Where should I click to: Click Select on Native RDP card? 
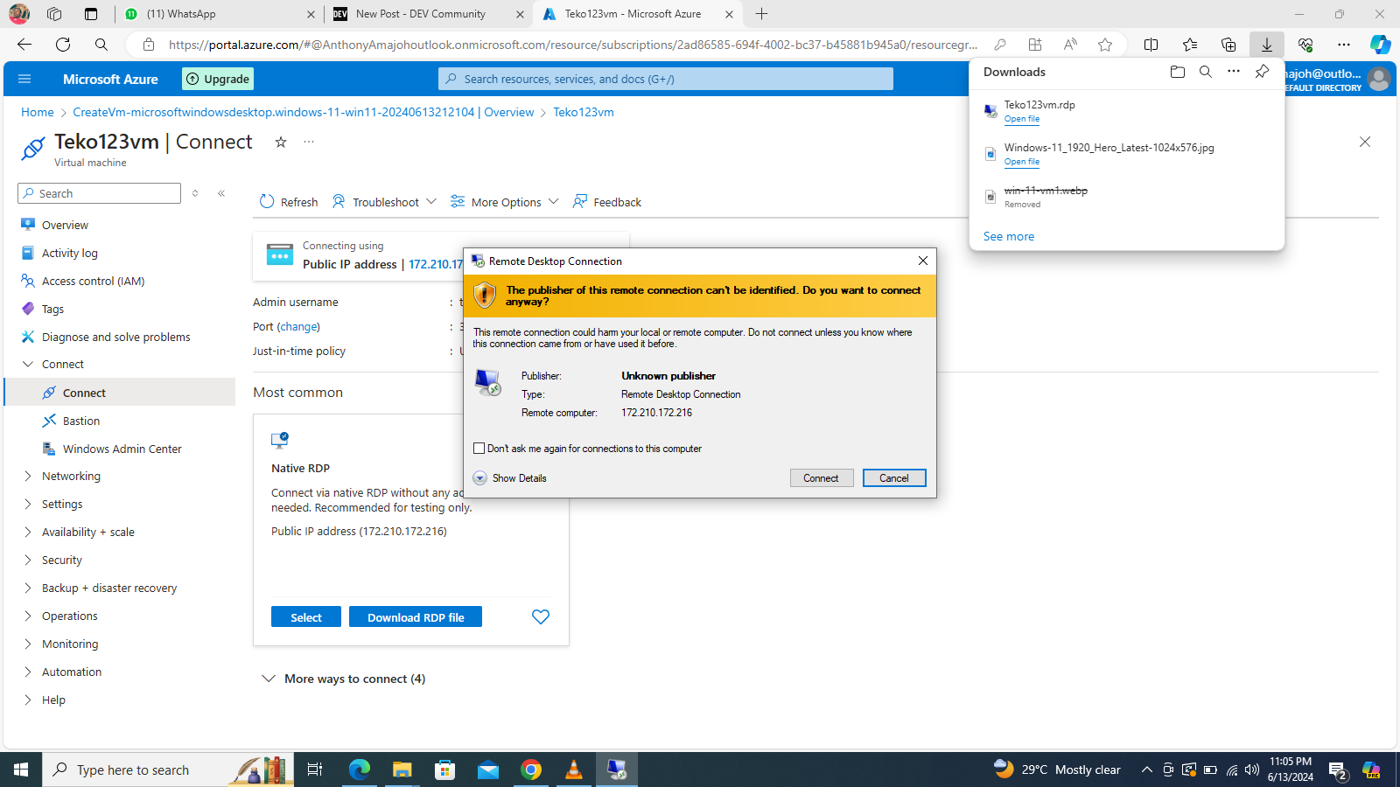(306, 617)
